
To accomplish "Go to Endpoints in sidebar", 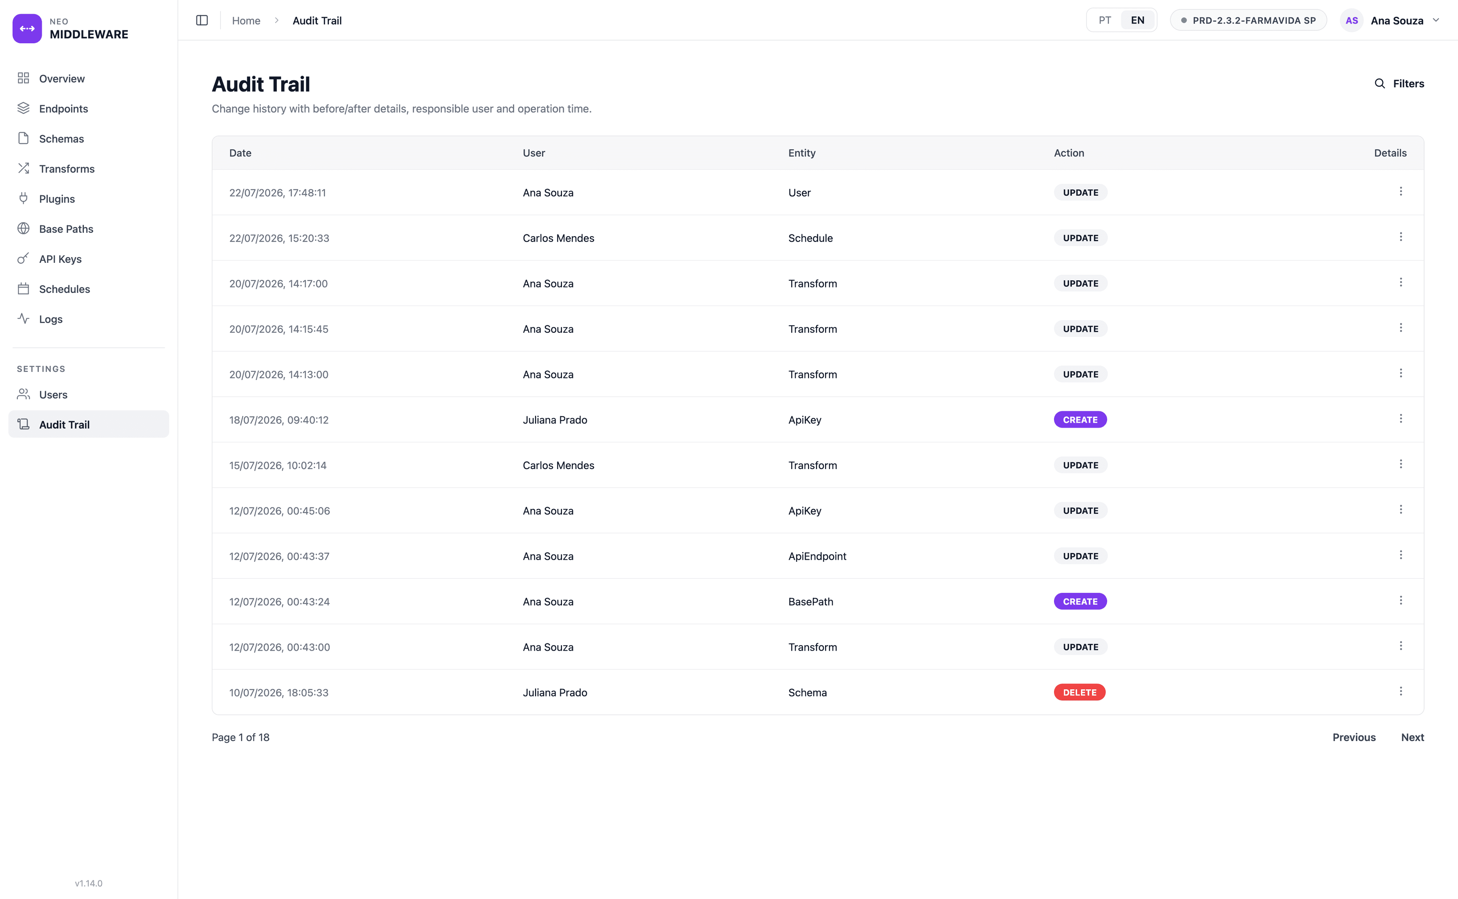I will [x=88, y=108].
